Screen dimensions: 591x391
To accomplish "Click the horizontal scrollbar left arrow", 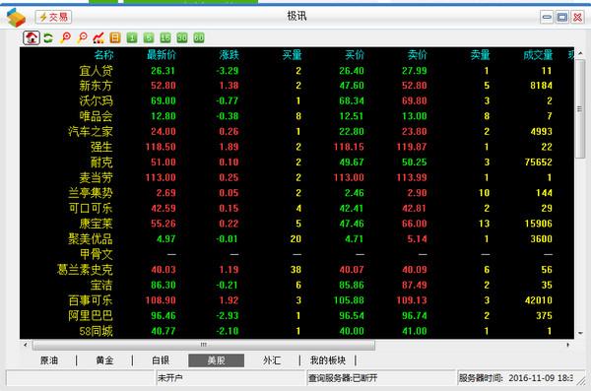I will (26, 345).
